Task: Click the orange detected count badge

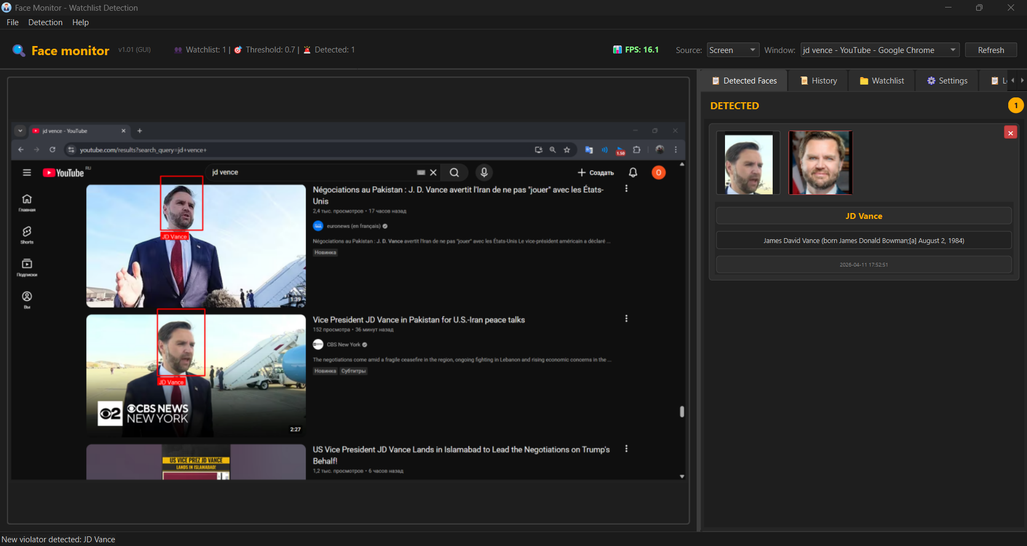Action: tap(1016, 105)
